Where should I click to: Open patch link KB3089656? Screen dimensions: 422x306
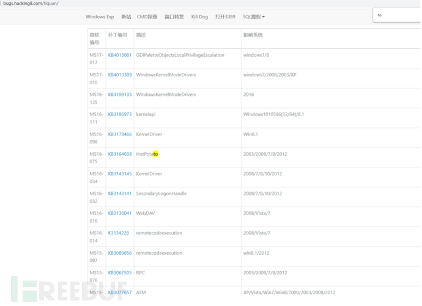120,253
